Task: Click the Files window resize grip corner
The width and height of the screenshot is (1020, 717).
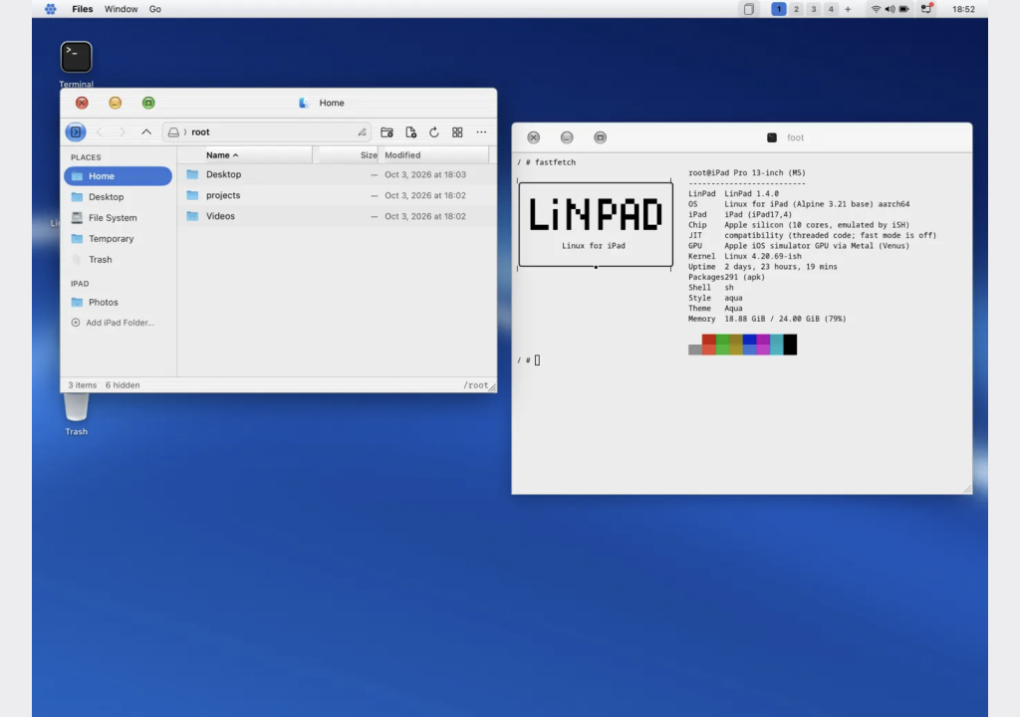Action: click(x=492, y=387)
